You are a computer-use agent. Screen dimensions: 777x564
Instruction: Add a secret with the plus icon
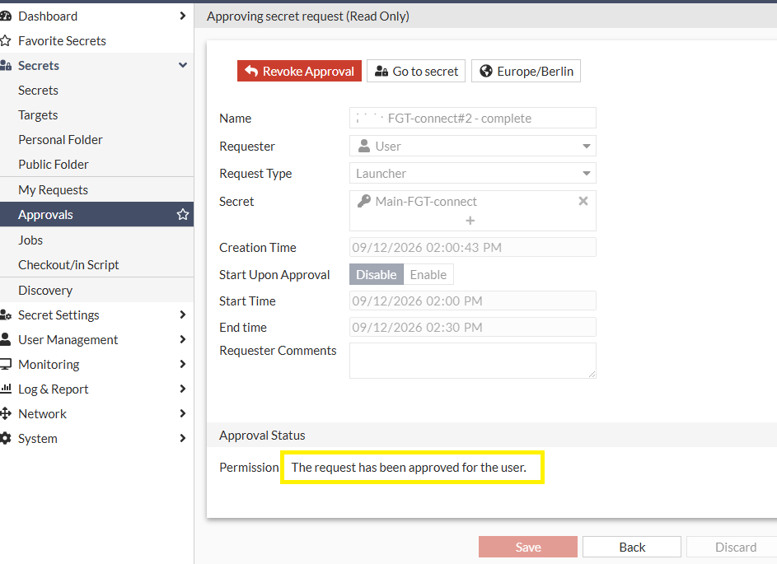pos(470,221)
